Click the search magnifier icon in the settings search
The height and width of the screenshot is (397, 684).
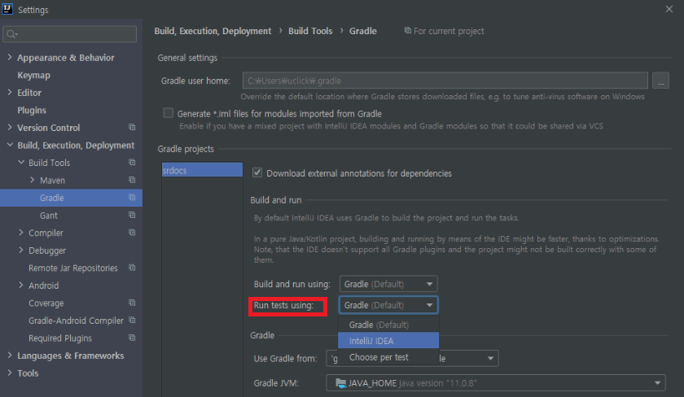pyautogui.click(x=11, y=34)
